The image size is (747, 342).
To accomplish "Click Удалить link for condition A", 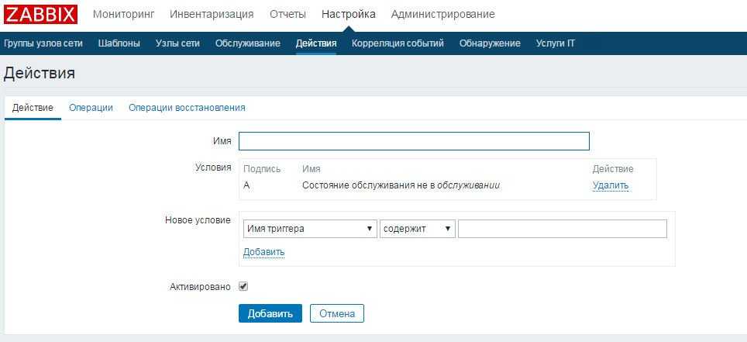I will 611,185.
